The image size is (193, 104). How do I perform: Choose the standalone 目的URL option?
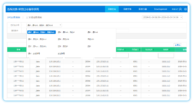coord(91,39)
